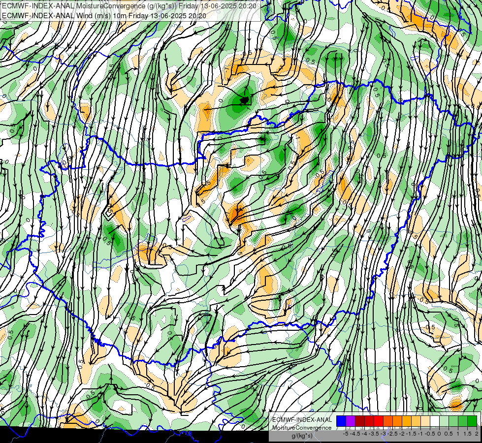This screenshot has width=482, height=443.
Task: Click the g/(kg*s) unit label in legend
Action: click(x=302, y=436)
